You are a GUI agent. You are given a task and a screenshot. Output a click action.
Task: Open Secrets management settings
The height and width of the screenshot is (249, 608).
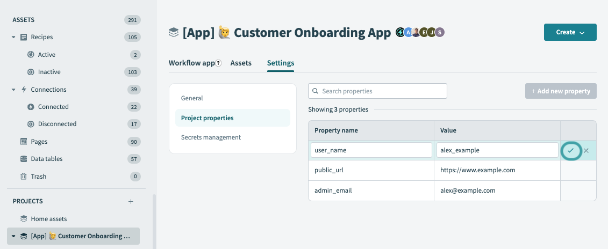coord(211,137)
